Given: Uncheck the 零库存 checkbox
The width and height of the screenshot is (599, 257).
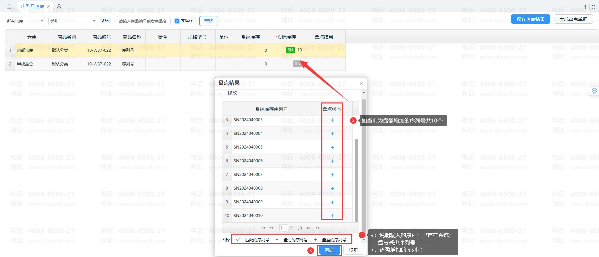Looking at the screenshot, I should (x=177, y=21).
